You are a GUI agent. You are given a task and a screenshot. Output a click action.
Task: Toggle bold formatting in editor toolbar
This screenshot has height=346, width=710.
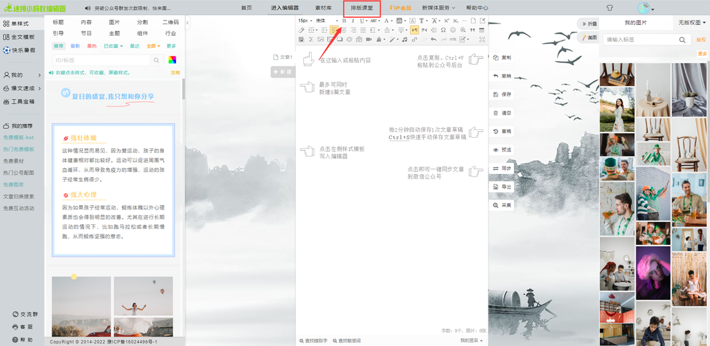coord(344,21)
